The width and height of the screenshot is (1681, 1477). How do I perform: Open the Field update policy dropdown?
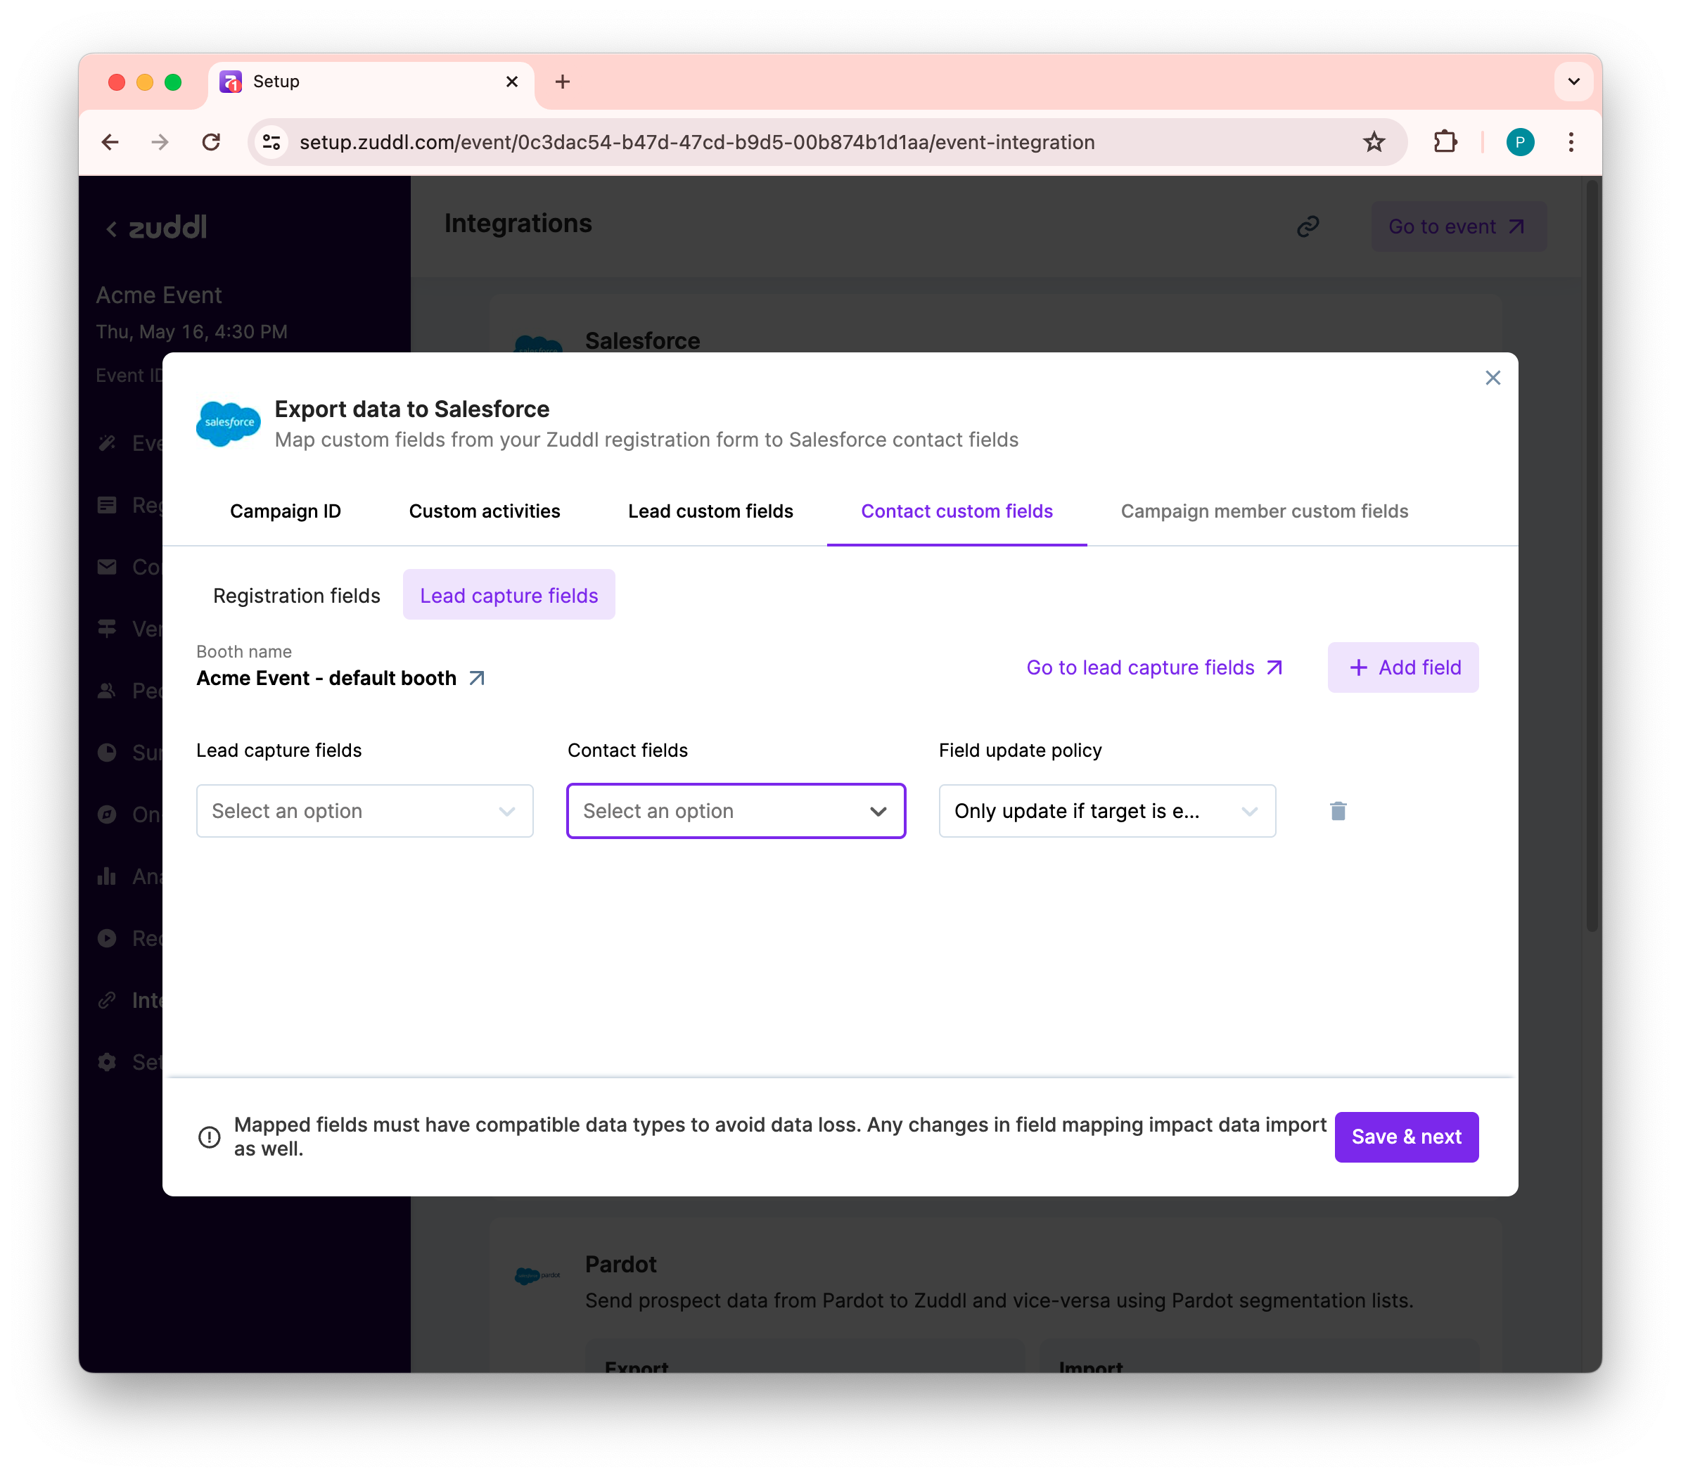pos(1106,811)
